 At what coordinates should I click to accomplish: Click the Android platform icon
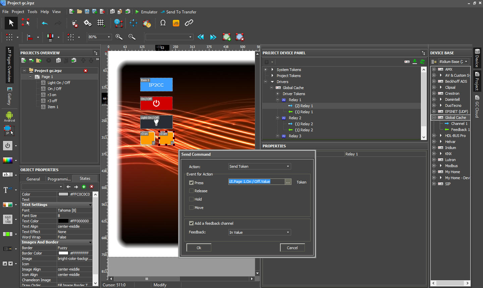(9, 116)
